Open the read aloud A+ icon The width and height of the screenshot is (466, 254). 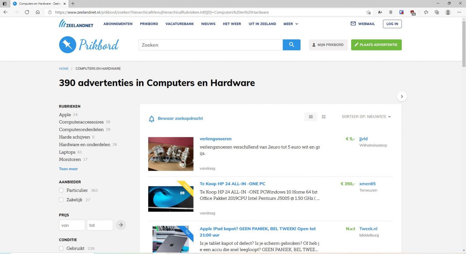380,12
